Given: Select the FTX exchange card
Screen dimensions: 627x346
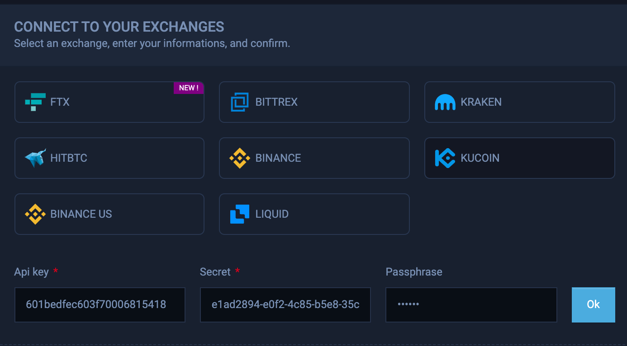Looking at the screenshot, I should (109, 102).
